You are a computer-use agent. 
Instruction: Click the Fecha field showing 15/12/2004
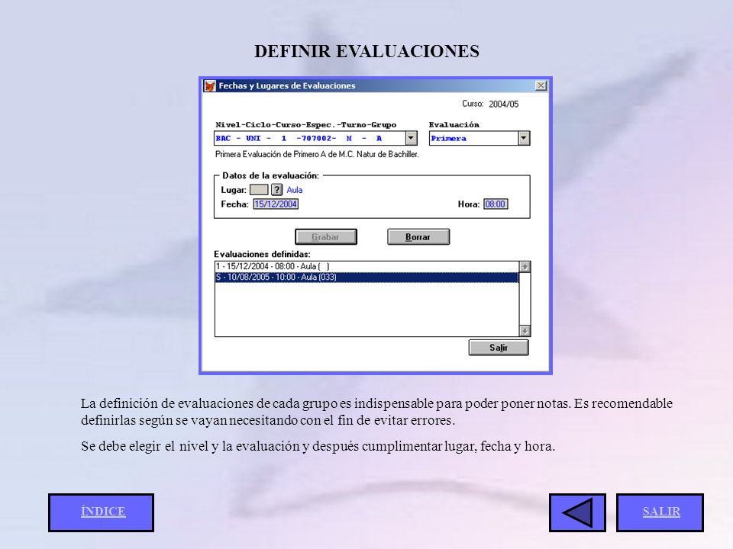pyautogui.click(x=276, y=204)
